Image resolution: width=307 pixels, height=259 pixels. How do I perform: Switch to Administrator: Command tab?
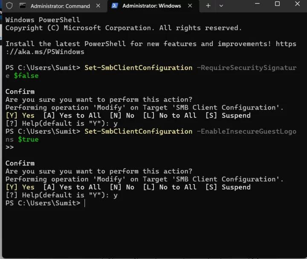pyautogui.click(x=60, y=6)
